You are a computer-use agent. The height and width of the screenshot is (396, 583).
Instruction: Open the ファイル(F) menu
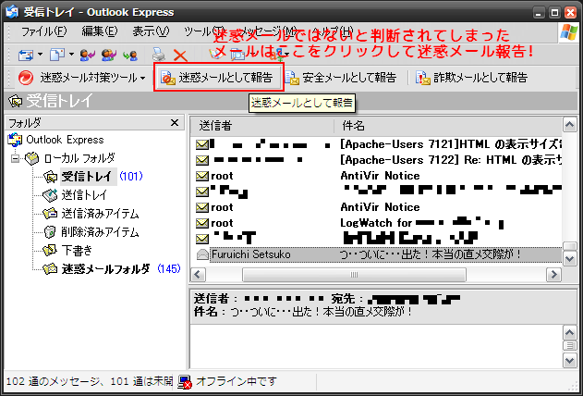pyautogui.click(x=43, y=31)
